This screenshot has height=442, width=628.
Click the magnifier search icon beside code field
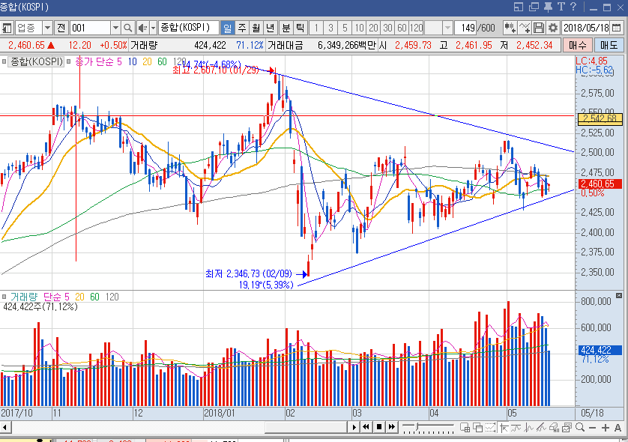pos(128,28)
